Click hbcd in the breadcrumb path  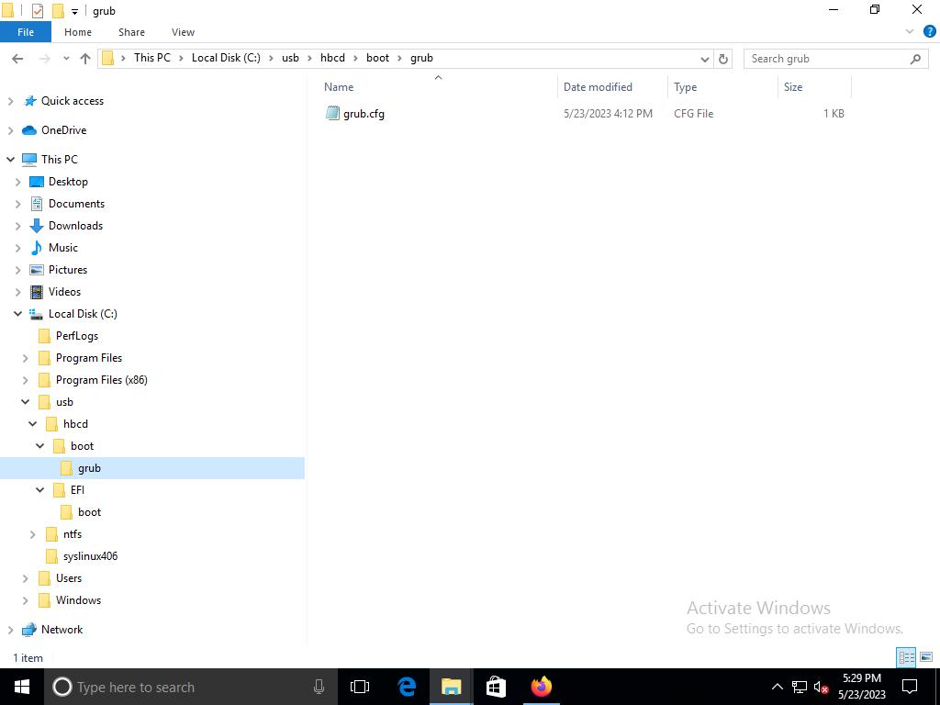(332, 58)
